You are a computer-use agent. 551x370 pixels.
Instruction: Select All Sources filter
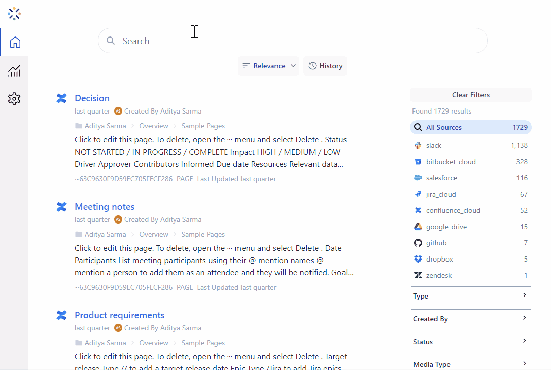(x=470, y=127)
